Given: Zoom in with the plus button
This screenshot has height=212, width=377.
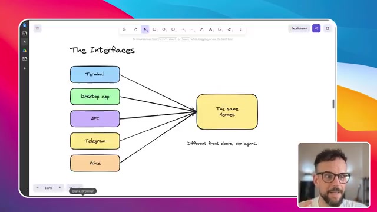Looking at the screenshot, I should (60, 188).
